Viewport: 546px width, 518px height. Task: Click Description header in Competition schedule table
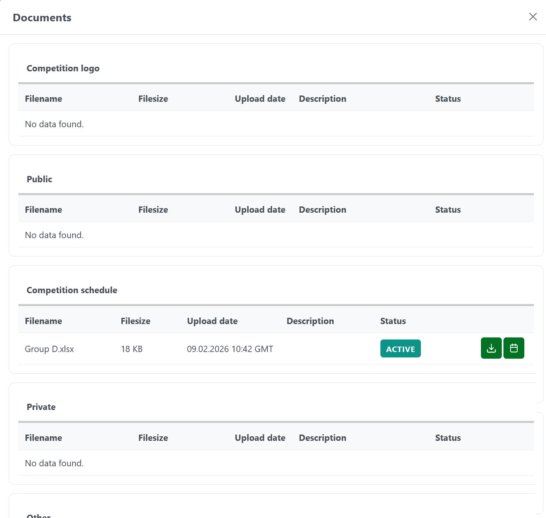pos(310,321)
